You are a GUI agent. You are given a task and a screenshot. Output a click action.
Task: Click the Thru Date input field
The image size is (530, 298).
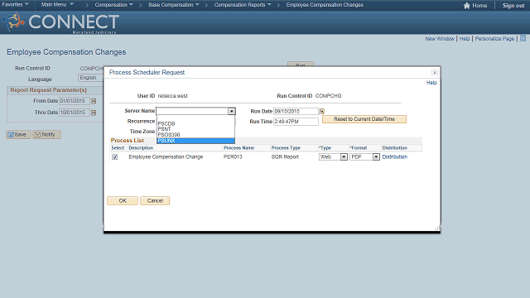75,113
